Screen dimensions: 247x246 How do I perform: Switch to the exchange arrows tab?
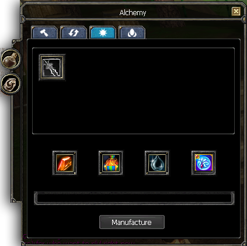point(74,33)
